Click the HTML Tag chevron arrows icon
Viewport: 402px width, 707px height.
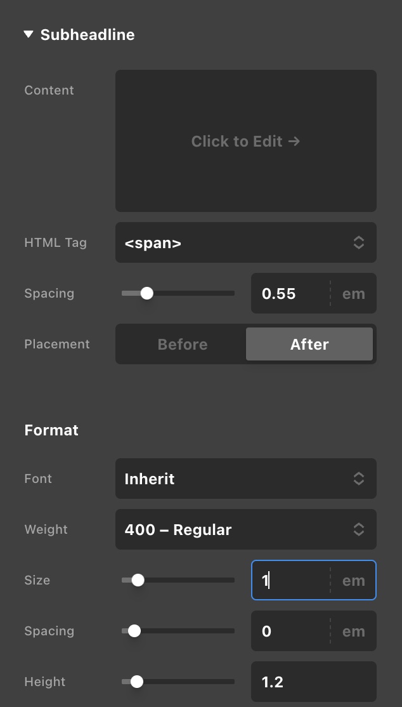[359, 242]
